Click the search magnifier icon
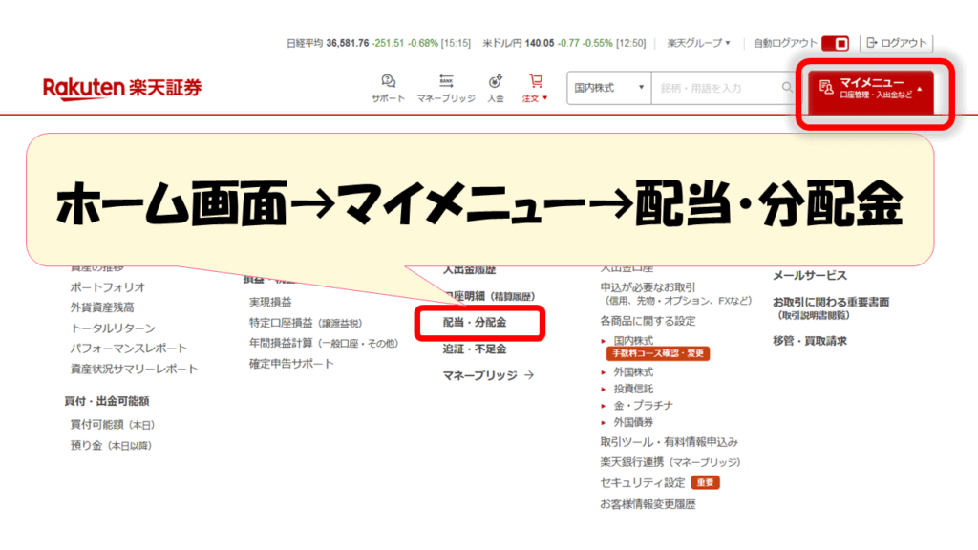The image size is (978, 550). coord(787,88)
